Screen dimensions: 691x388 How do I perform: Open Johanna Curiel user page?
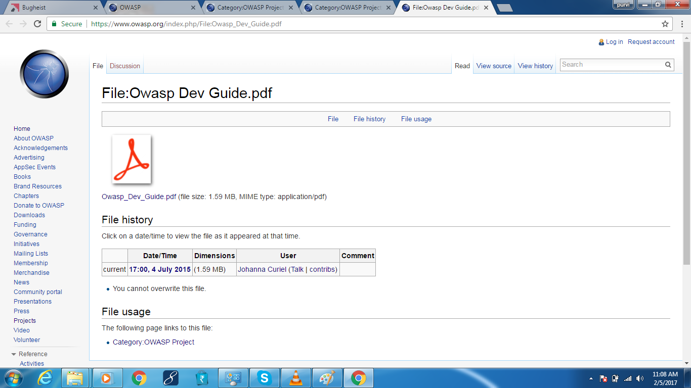coord(262,270)
